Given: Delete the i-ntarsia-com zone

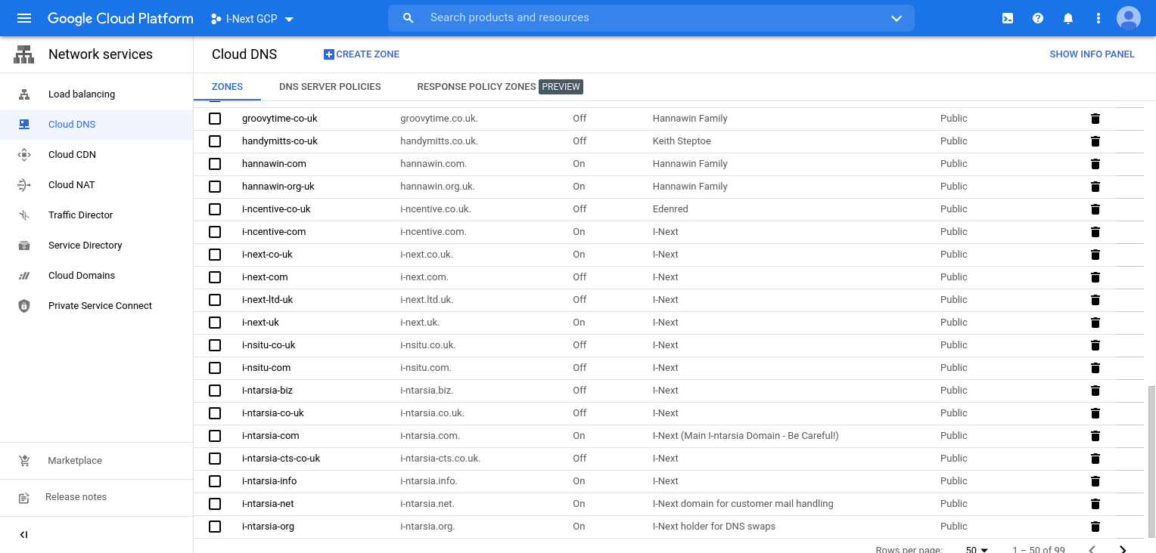Looking at the screenshot, I should [1095, 436].
